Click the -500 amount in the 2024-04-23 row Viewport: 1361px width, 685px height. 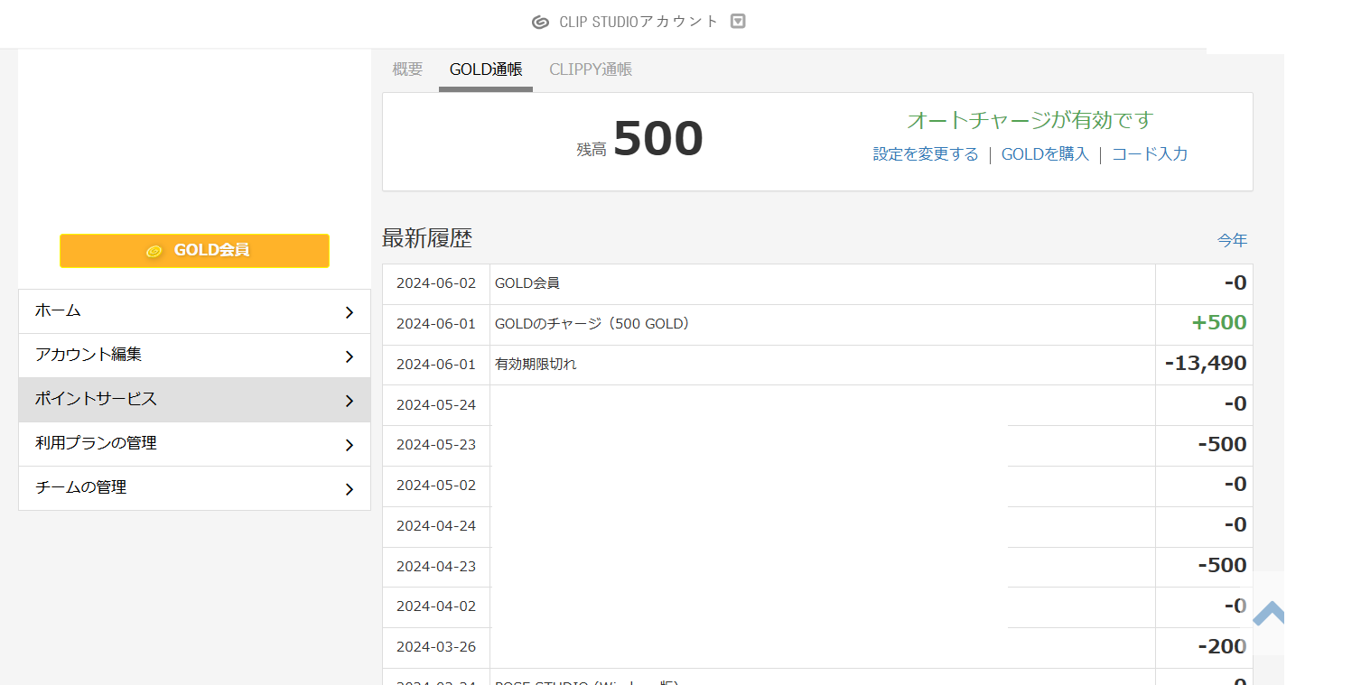(x=1223, y=566)
